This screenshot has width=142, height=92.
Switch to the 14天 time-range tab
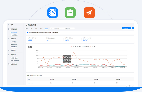tap(36, 28)
